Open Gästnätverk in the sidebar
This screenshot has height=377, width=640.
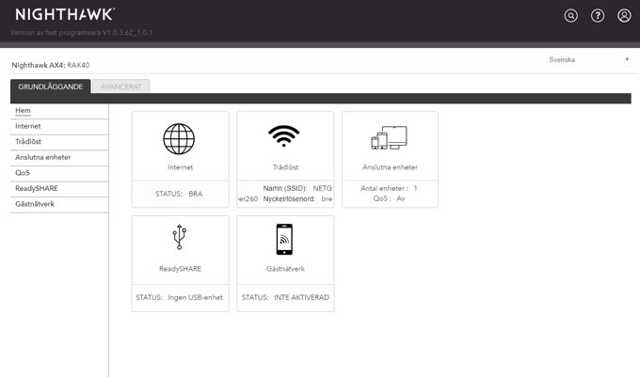coord(59,204)
